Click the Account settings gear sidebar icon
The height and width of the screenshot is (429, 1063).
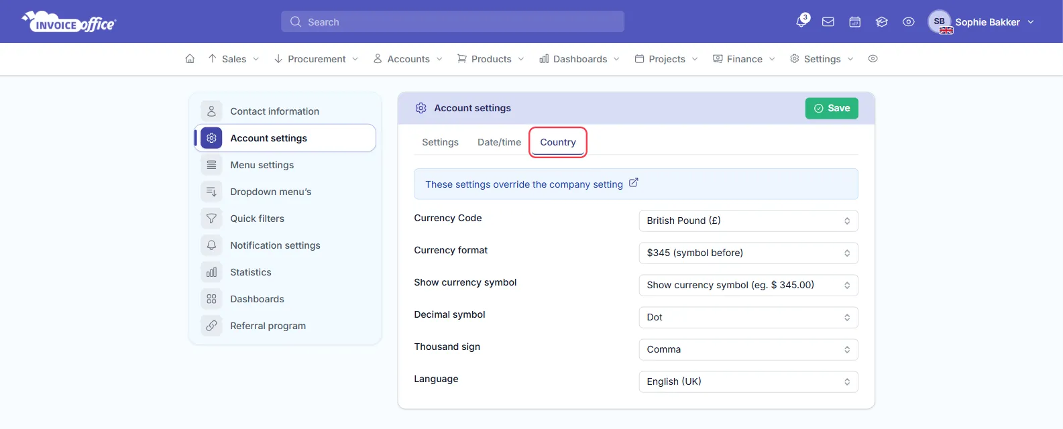coord(211,138)
